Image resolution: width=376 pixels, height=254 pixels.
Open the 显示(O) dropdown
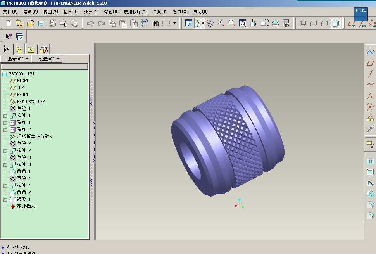coord(16,59)
